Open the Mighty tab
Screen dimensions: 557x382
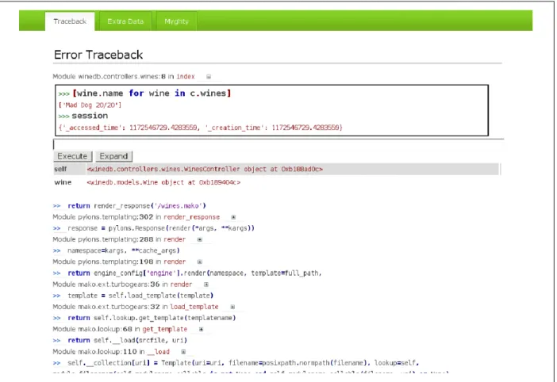point(176,21)
